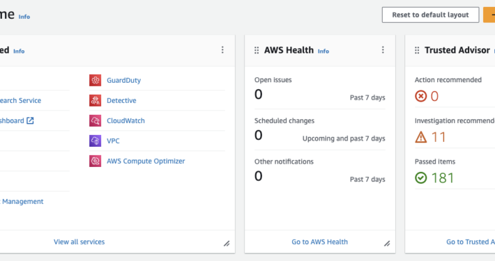
Task: Click the orange button beside Reset layout
Action: tap(489, 15)
